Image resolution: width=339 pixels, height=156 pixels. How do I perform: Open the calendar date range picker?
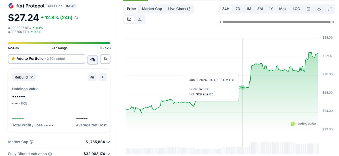(308, 9)
